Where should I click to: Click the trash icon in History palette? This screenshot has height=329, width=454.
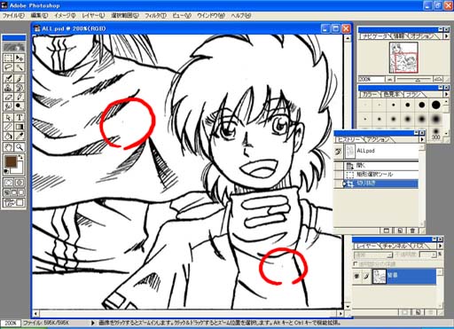[412, 231]
